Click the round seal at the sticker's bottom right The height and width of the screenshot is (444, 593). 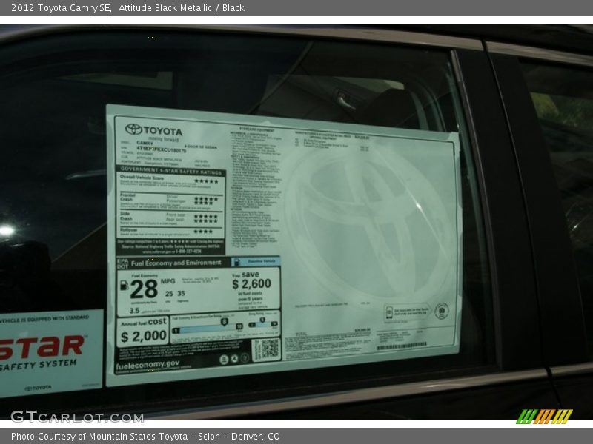442,311
